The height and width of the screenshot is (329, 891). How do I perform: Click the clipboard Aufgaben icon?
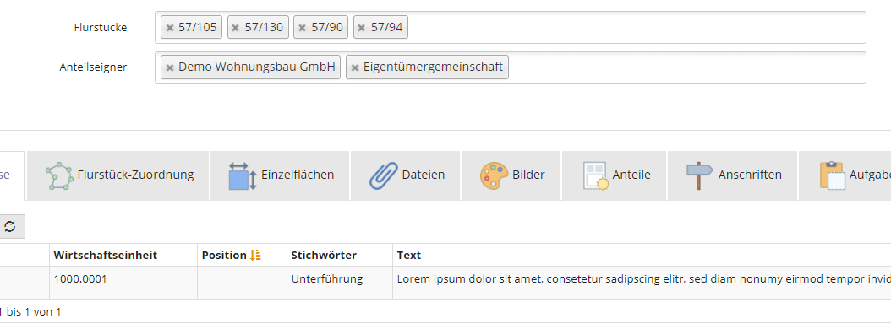pyautogui.click(x=832, y=175)
